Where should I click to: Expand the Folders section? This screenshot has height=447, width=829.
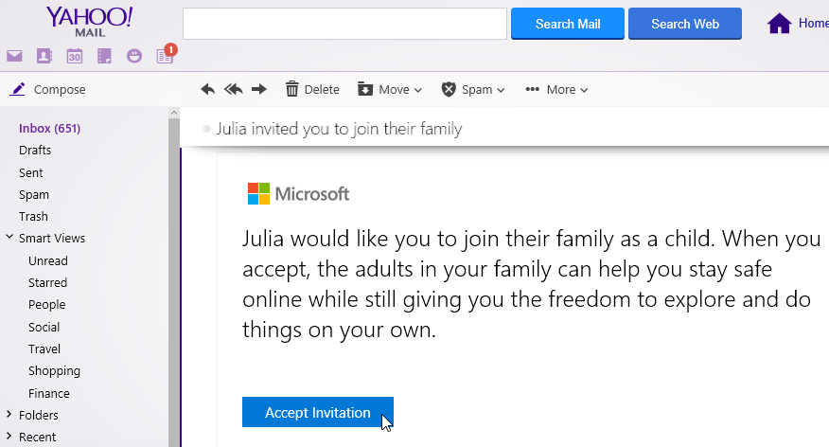[9, 414]
